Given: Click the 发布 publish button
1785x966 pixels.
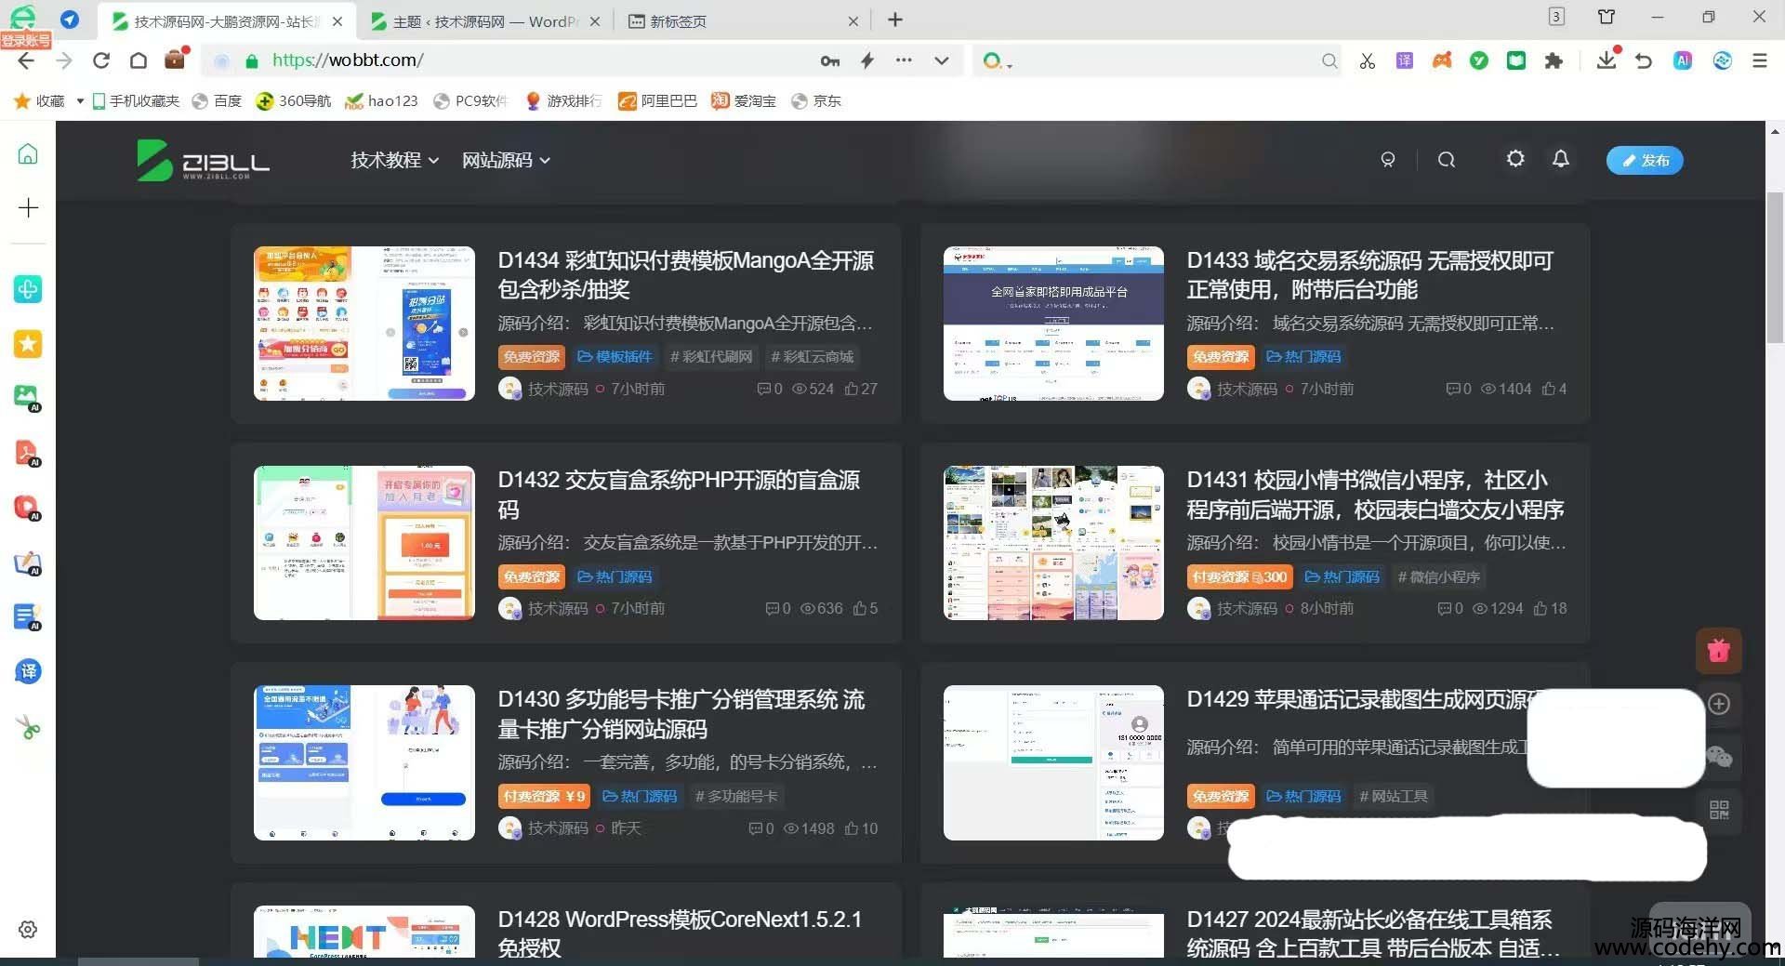Looking at the screenshot, I should point(1645,160).
